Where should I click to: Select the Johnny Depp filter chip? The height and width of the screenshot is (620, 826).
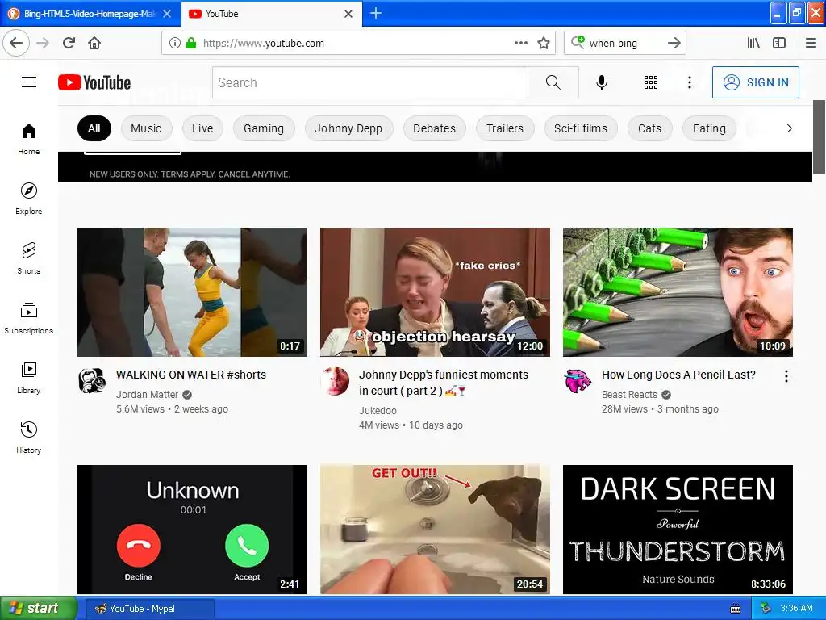(348, 128)
